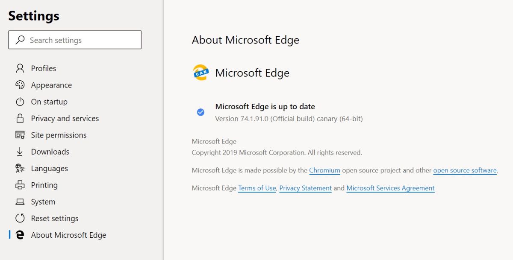Click the Profiles person icon

pyautogui.click(x=20, y=68)
